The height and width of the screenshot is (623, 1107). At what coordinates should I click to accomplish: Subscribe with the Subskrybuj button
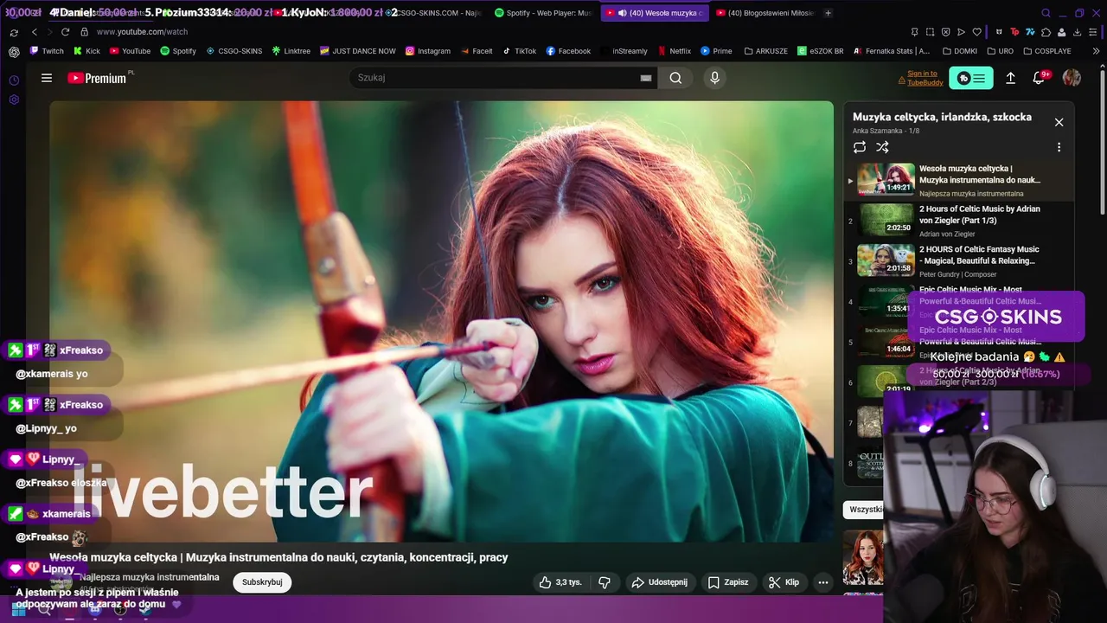point(262,582)
